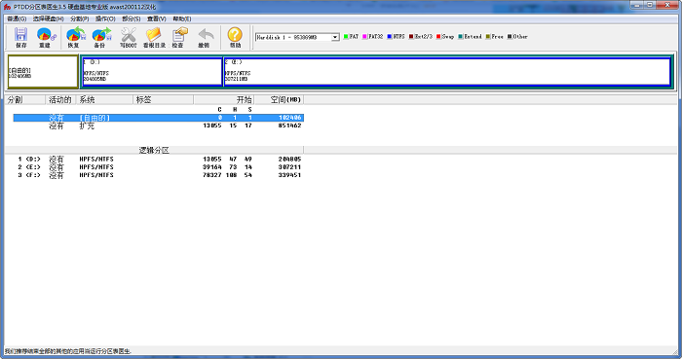Click the size value 851462 in extended row

[x=289, y=126]
